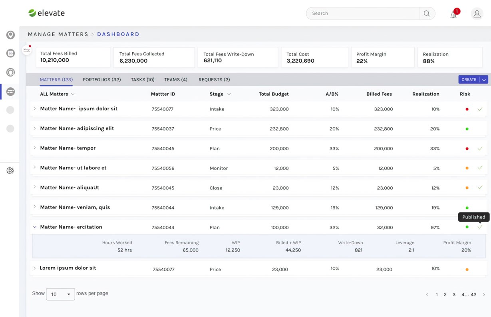Screen dimensions: 491x317
Task: Click the search magnifier icon
Action: click(427, 14)
